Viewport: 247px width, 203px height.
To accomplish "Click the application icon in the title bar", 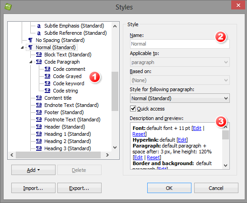I will pyautogui.click(x=8, y=7).
